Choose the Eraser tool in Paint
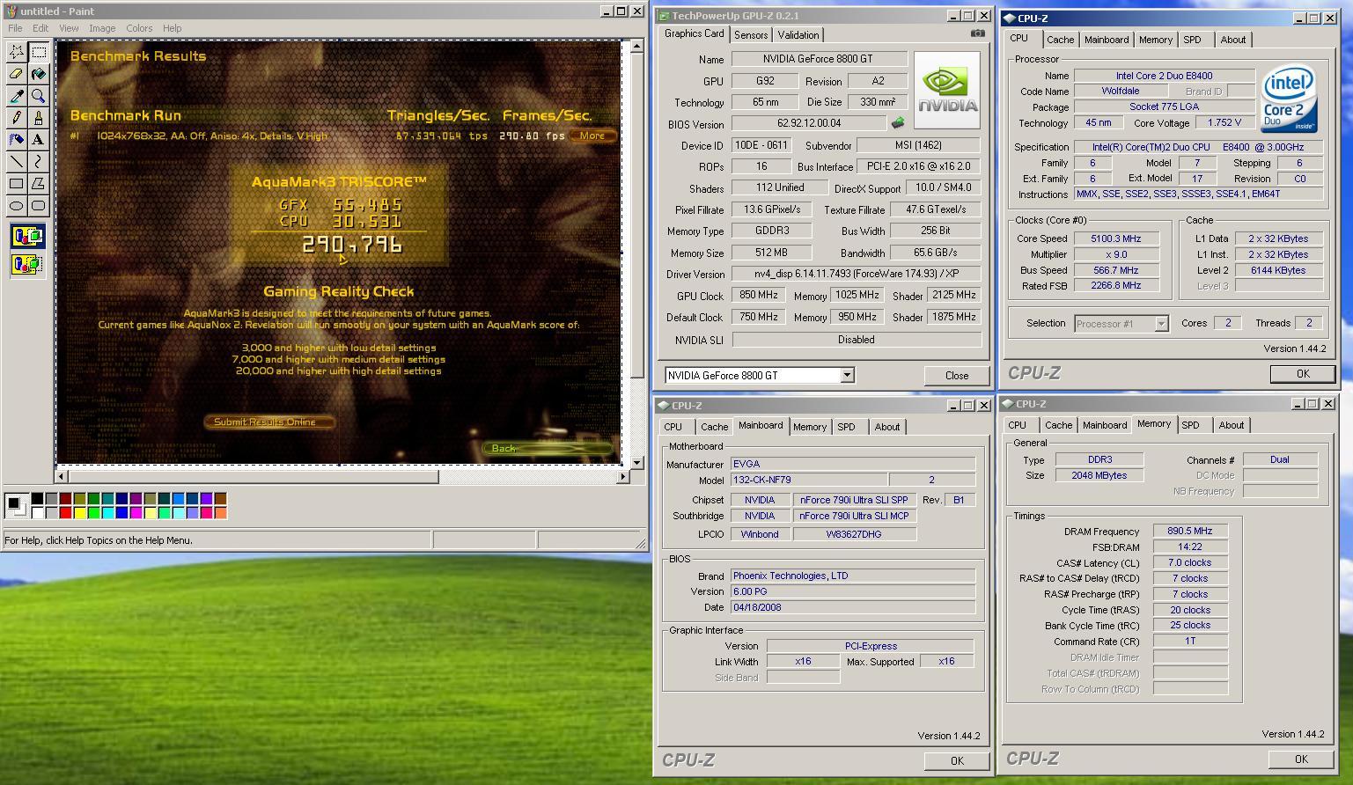 16,74
